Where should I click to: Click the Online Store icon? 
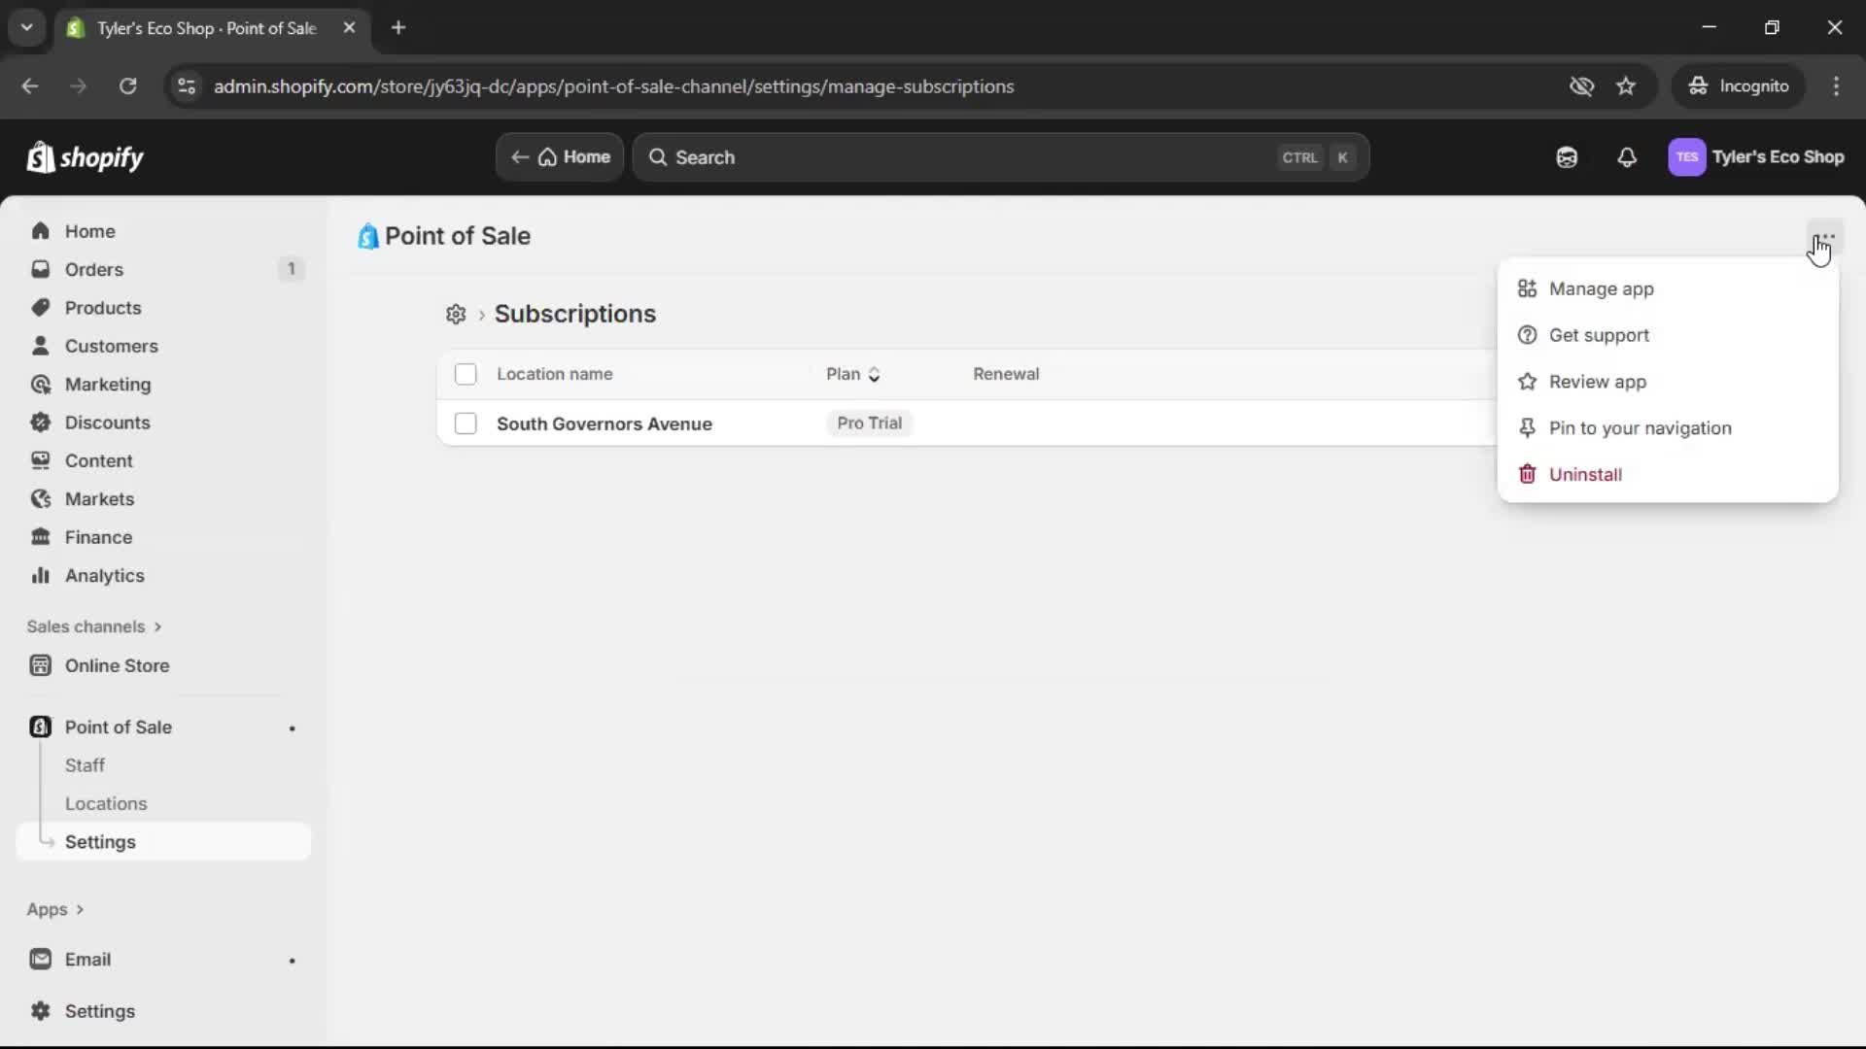[40, 665]
